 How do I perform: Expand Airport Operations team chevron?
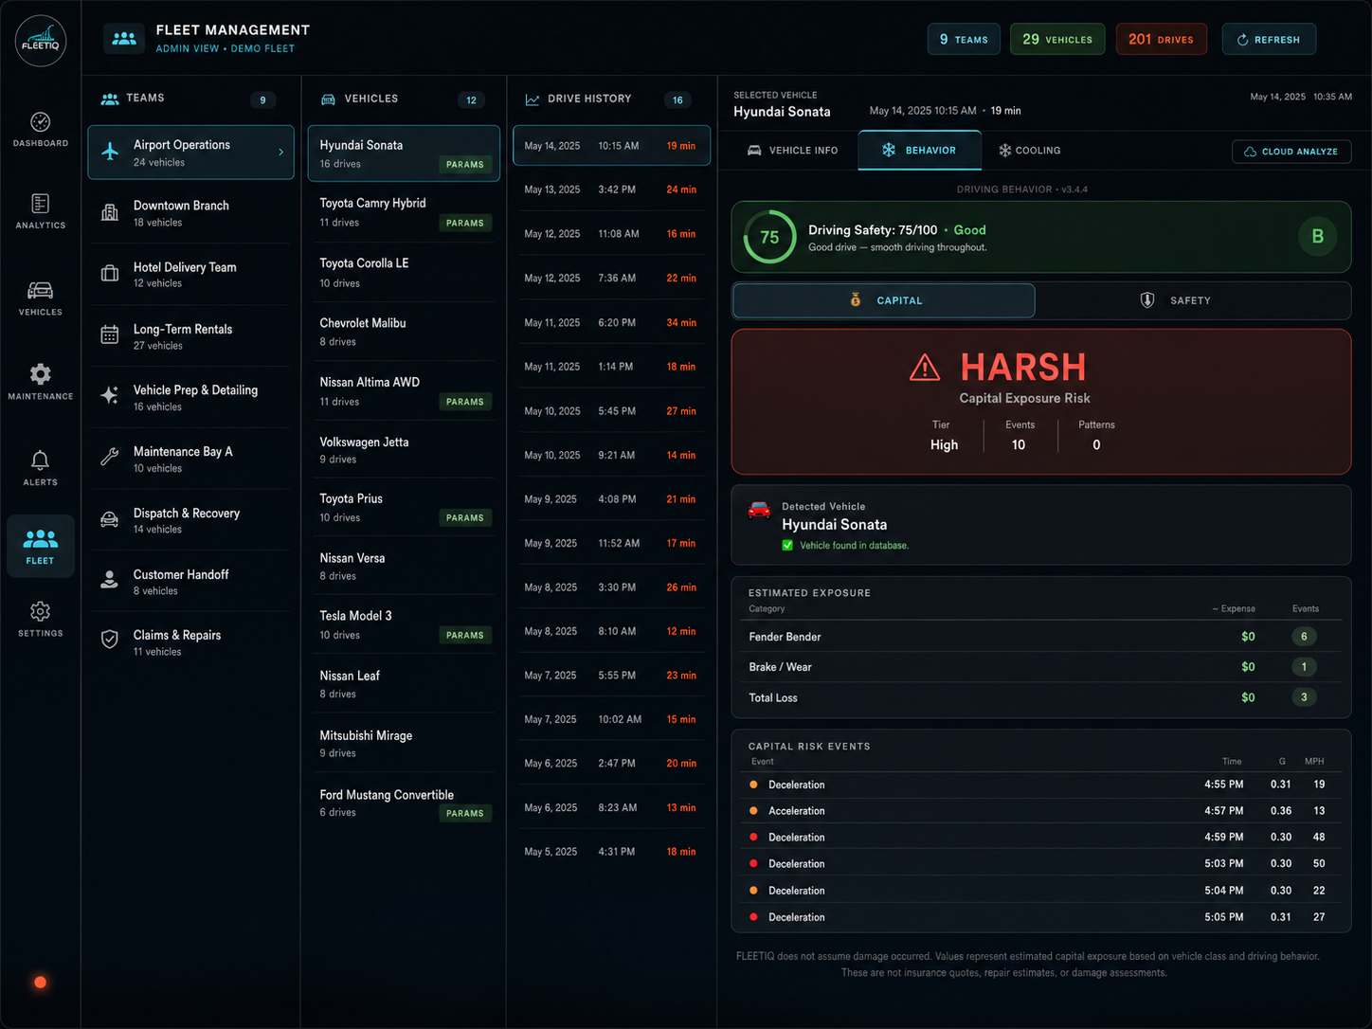(280, 152)
